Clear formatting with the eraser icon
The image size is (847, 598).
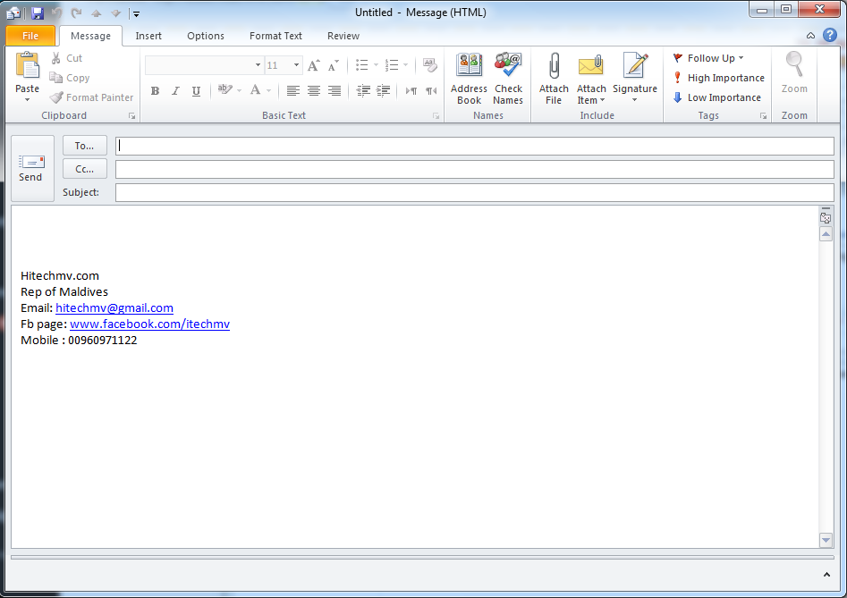coord(430,65)
